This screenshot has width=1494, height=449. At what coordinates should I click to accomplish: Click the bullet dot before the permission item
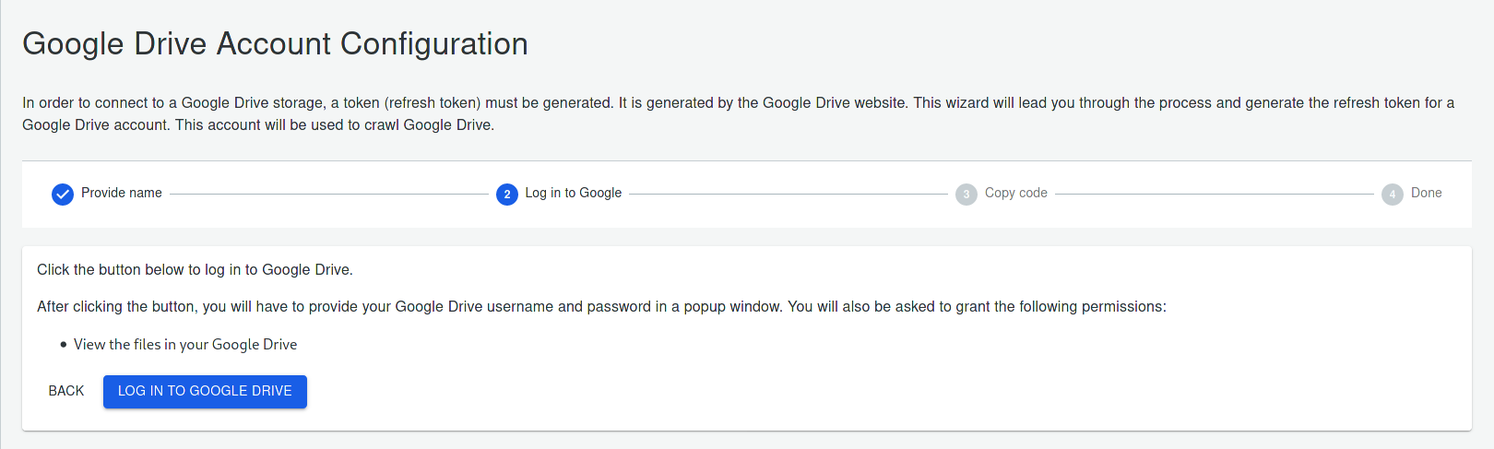click(64, 345)
